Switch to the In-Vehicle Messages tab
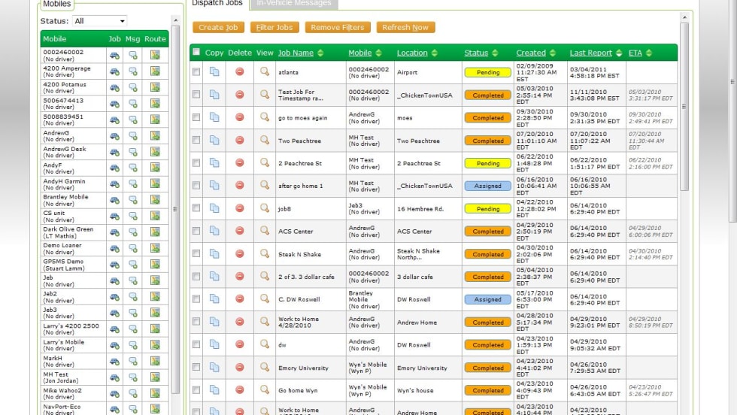The image size is (737, 415). [293, 4]
